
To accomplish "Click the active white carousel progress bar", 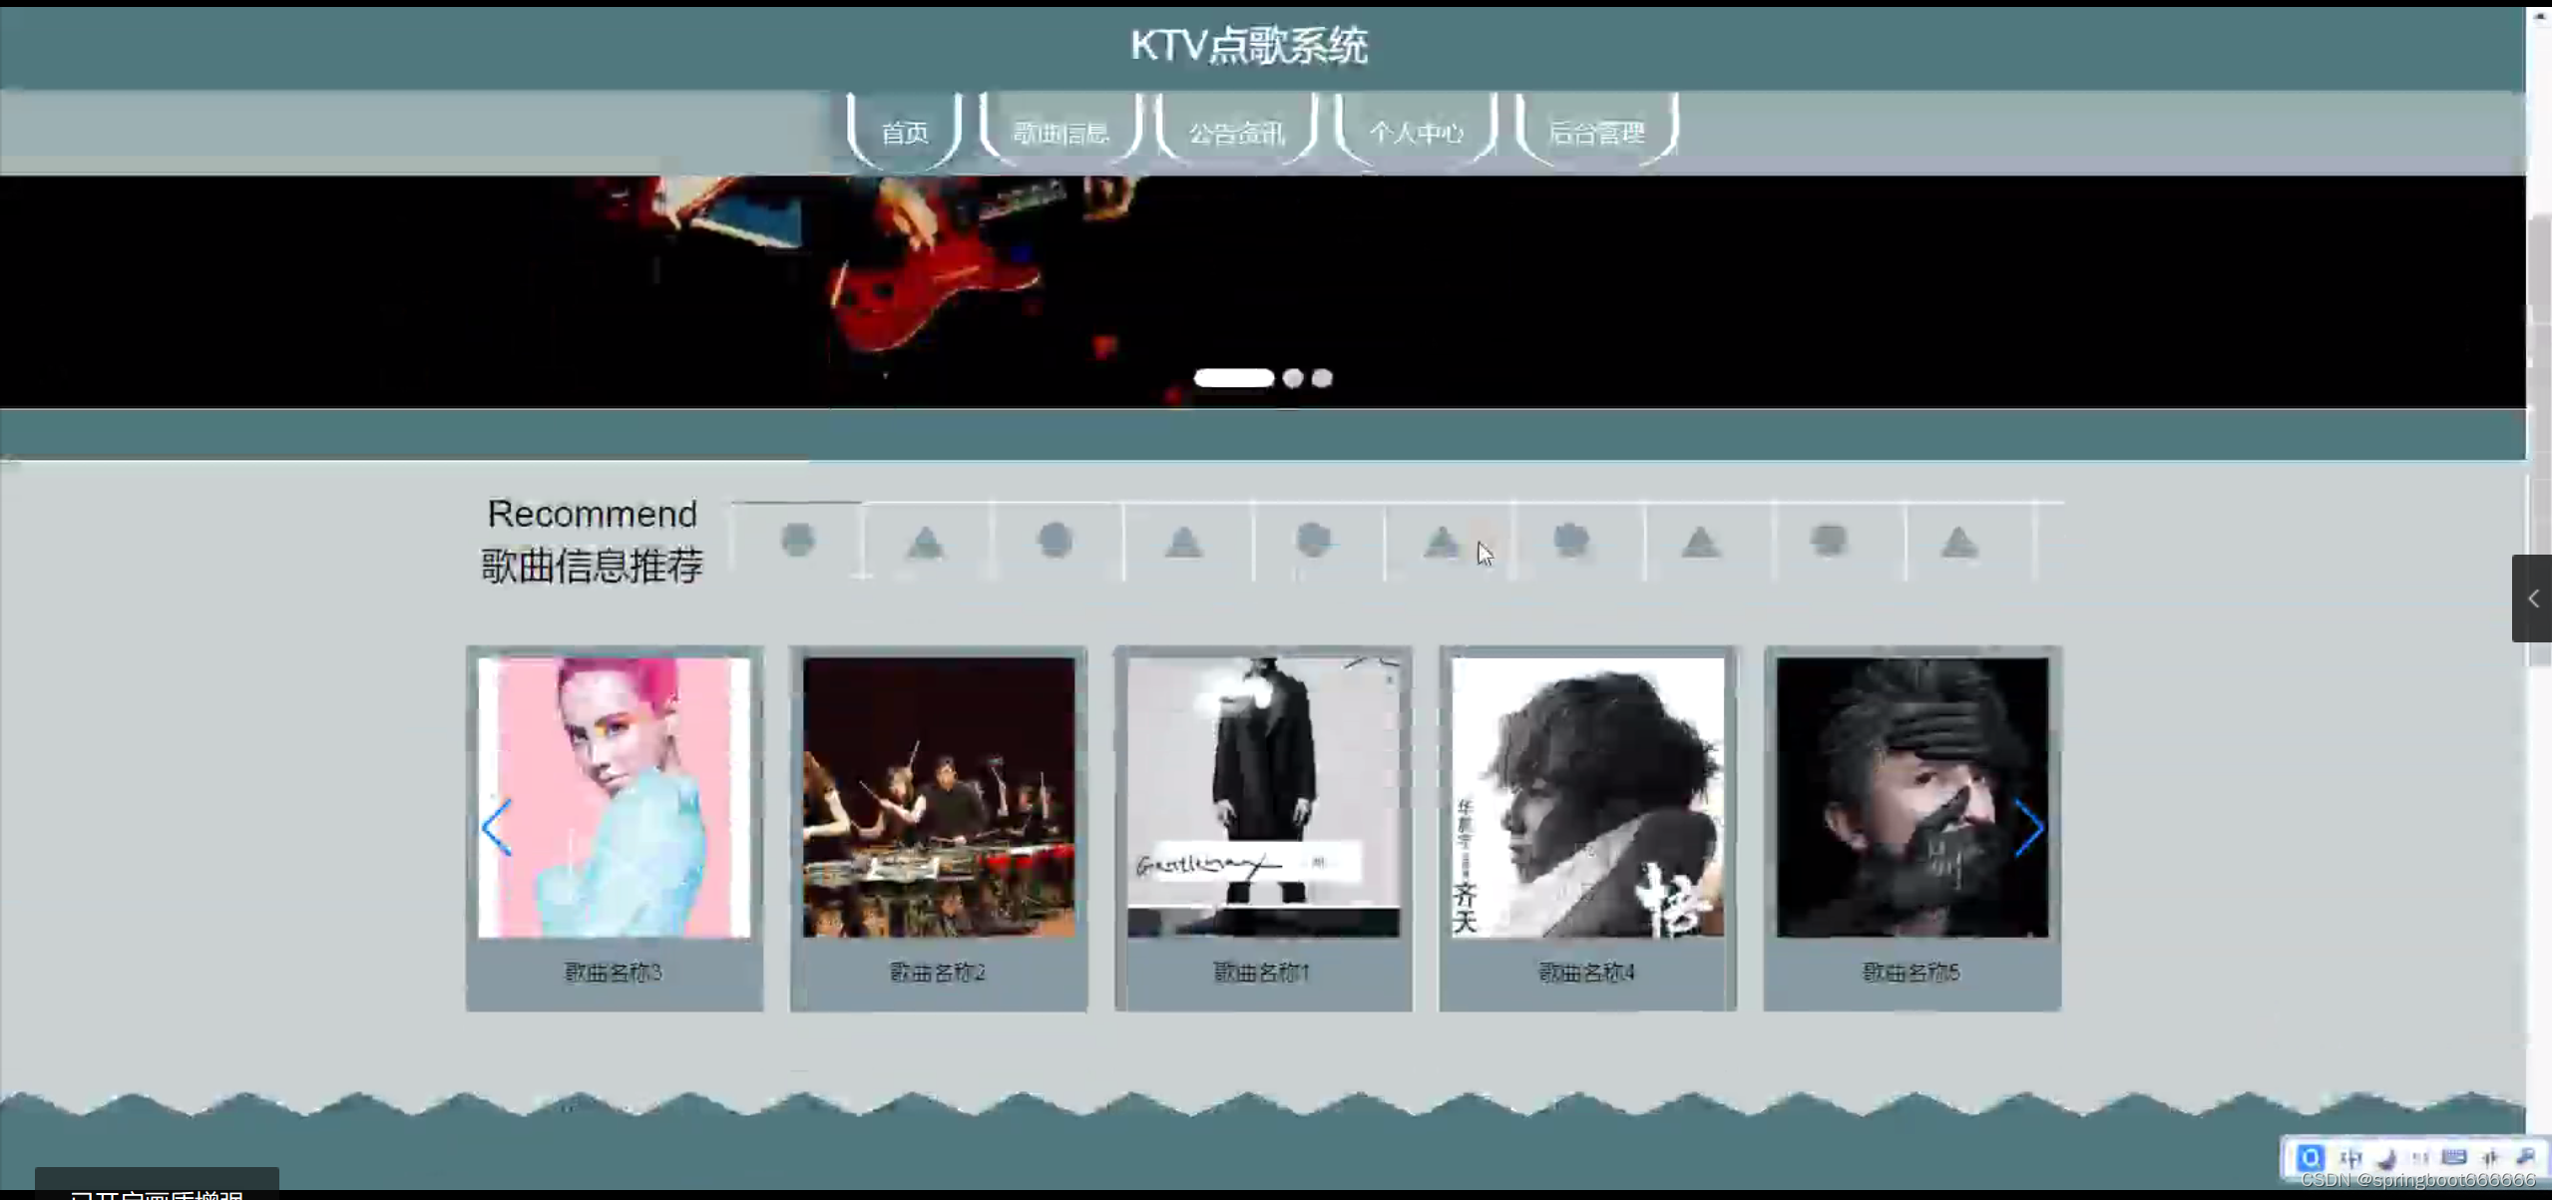I will point(1234,377).
